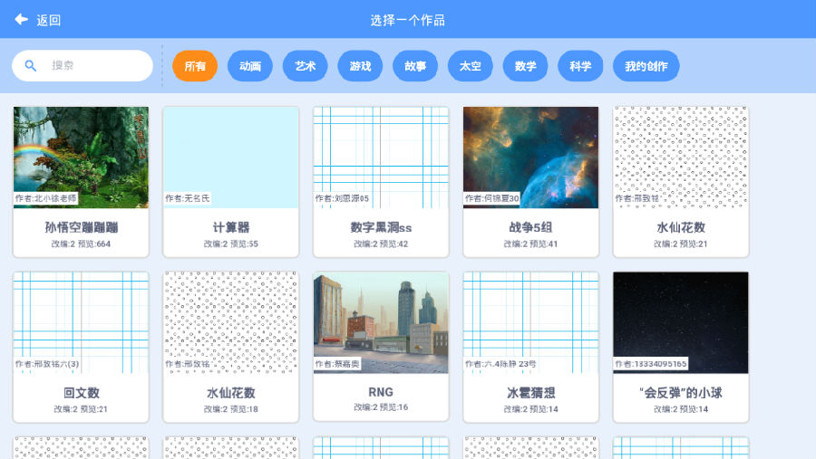Show the 故事 category projects

click(x=415, y=66)
